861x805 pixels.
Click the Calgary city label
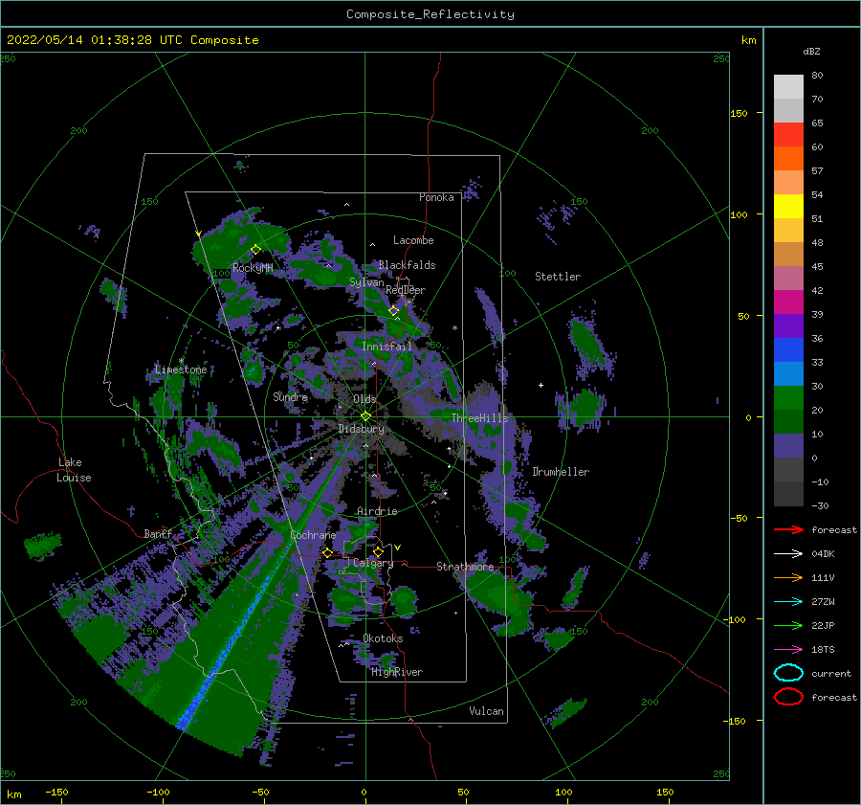click(x=373, y=563)
